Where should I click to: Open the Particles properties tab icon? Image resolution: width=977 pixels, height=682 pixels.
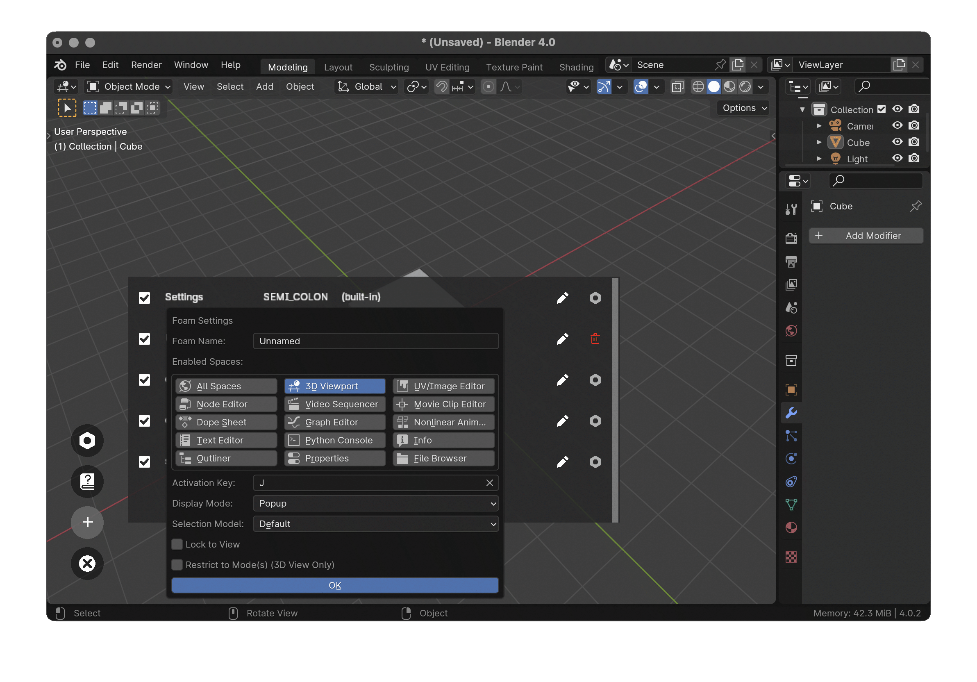tap(791, 436)
